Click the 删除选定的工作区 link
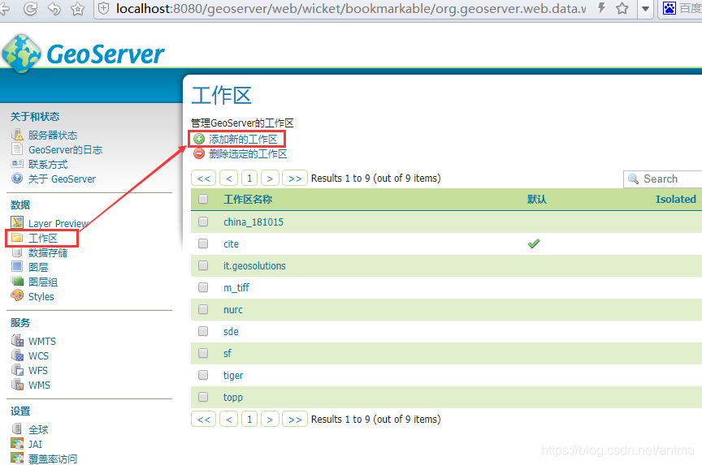This screenshot has width=702, height=465. 248,154
